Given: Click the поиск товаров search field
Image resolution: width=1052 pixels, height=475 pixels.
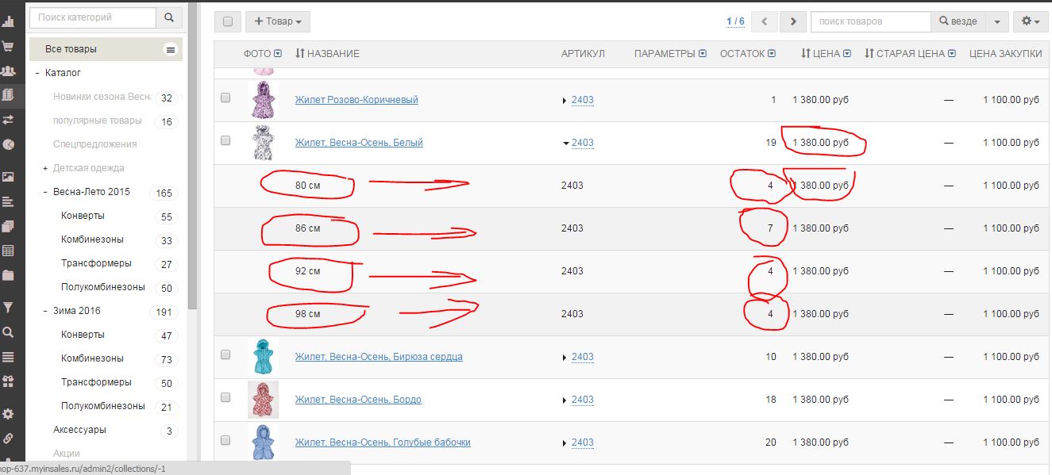Looking at the screenshot, I should [x=869, y=21].
